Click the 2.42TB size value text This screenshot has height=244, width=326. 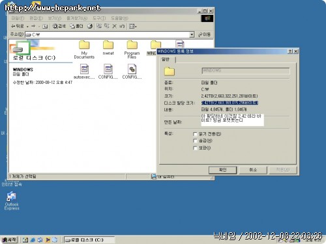[230, 96]
